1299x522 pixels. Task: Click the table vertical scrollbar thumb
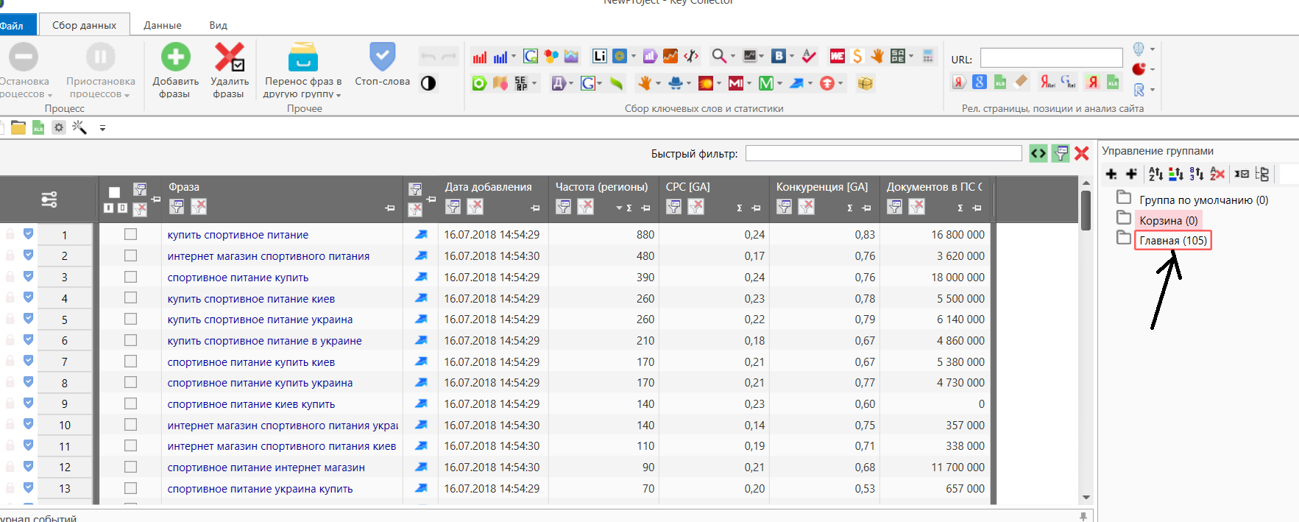coord(1086,210)
